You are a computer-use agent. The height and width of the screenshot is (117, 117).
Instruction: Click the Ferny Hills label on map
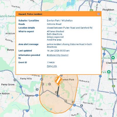point(26,79)
